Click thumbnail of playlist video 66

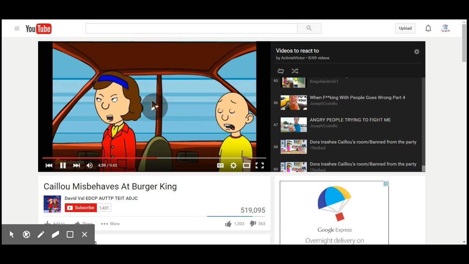pos(293,103)
